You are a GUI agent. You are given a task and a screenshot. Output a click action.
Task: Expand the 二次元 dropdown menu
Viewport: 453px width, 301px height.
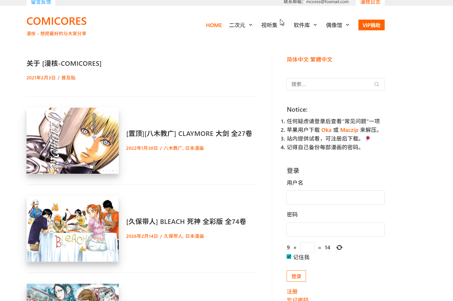(x=251, y=25)
